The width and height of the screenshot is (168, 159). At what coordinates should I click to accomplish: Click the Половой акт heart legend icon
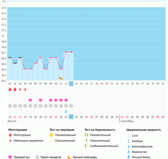[10, 157]
